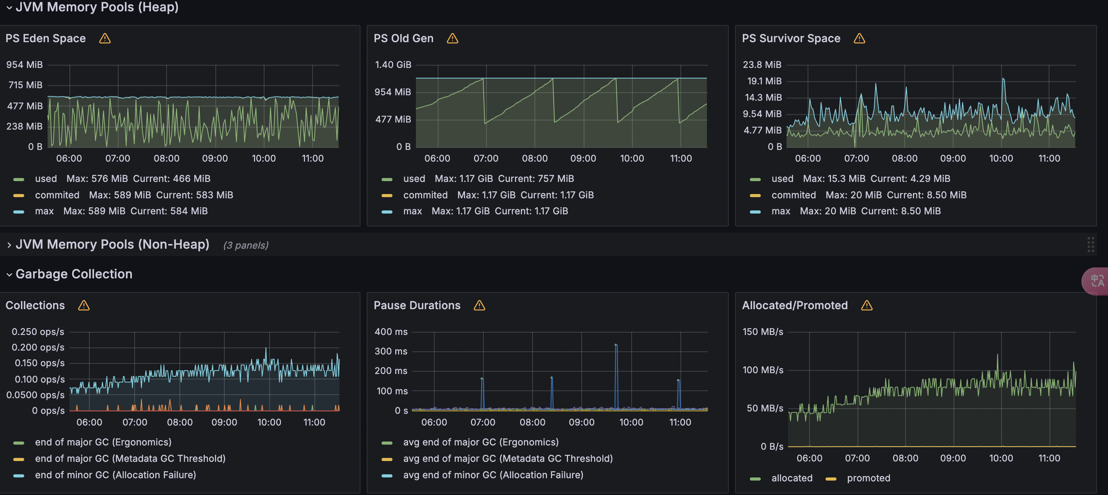Click the warning icon beside PS Old Gen

(x=452, y=38)
